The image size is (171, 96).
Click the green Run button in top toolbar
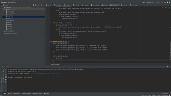[155, 2]
